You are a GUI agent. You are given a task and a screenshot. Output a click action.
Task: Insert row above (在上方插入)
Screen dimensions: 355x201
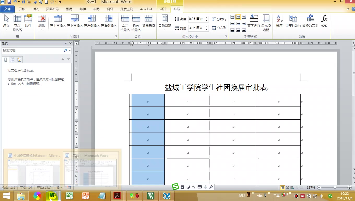(58, 21)
